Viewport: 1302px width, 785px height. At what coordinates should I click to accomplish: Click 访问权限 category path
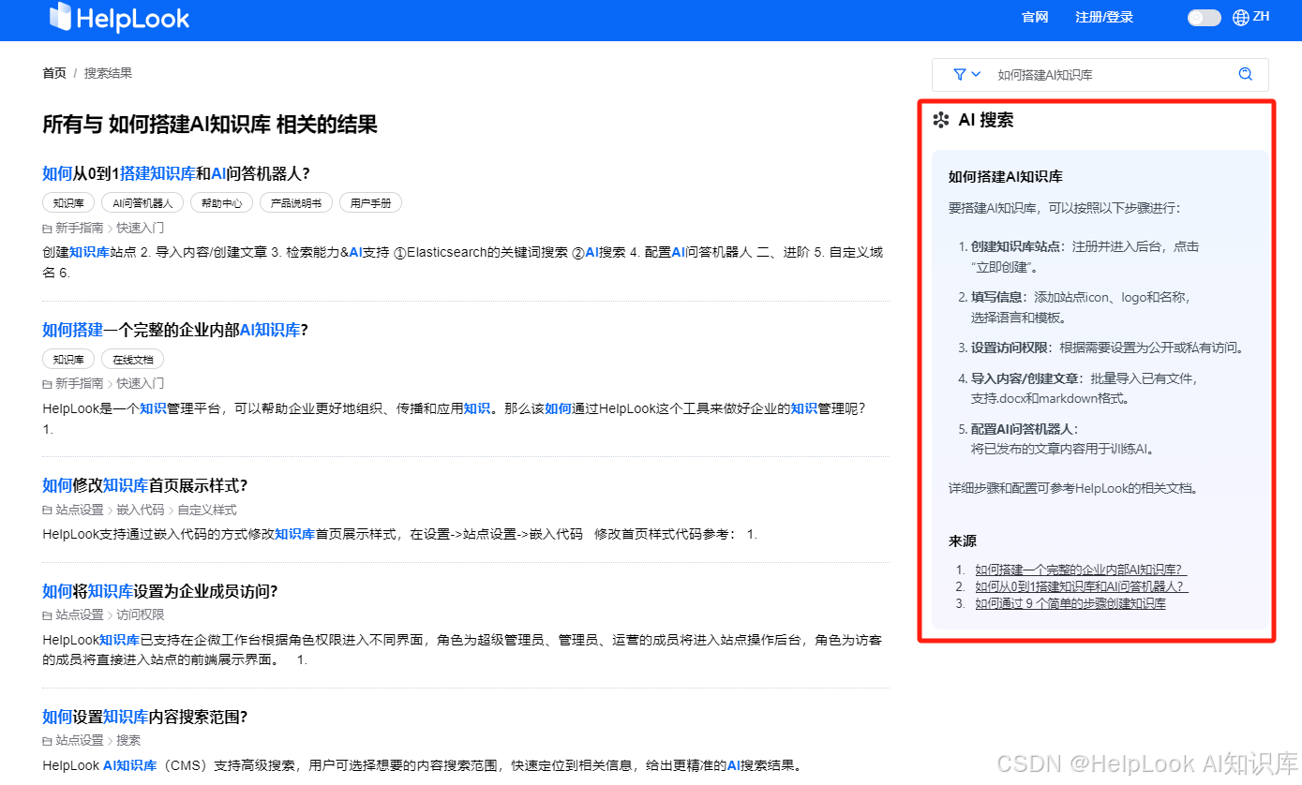click(141, 615)
